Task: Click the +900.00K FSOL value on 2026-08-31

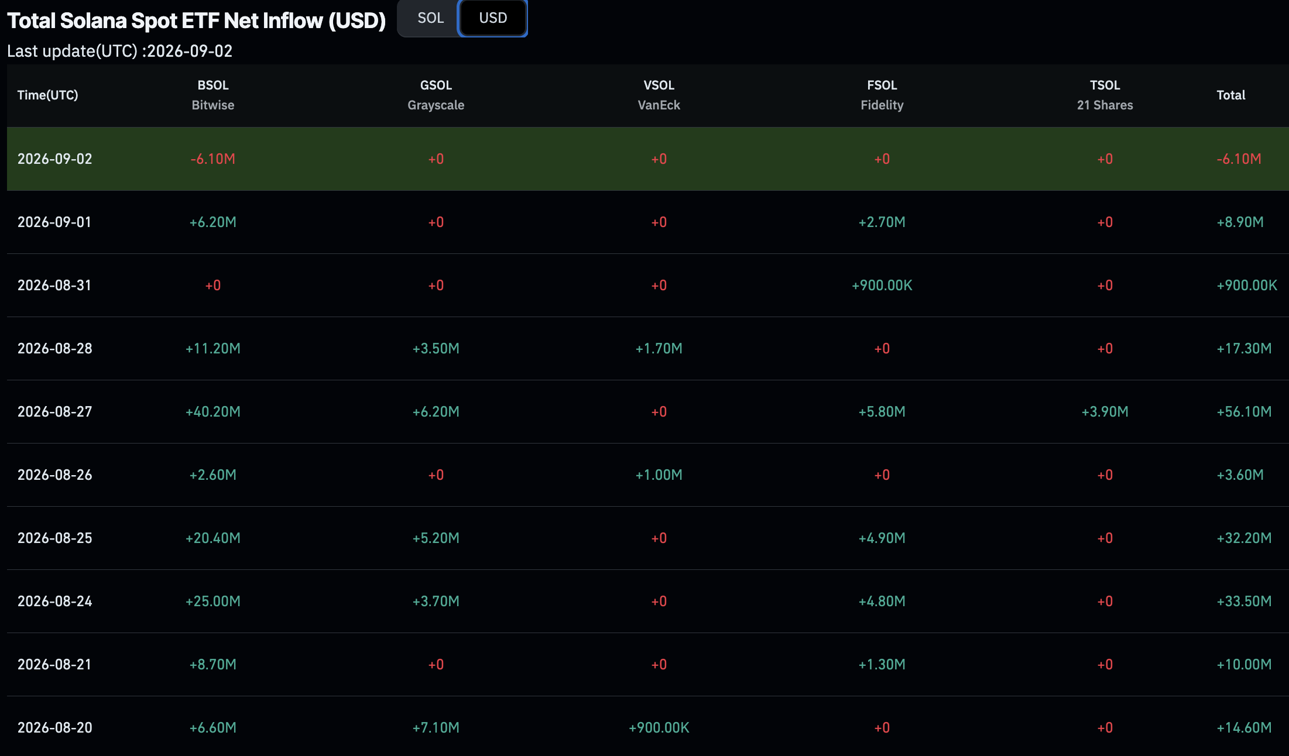Action: 882,285
